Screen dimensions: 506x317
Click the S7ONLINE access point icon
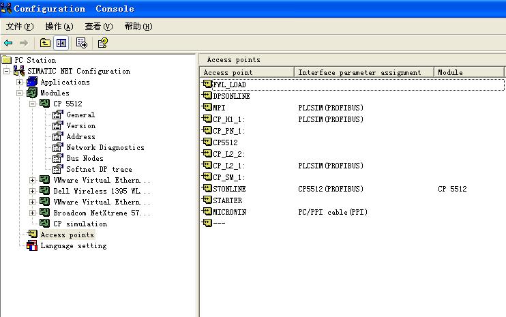tap(207, 188)
